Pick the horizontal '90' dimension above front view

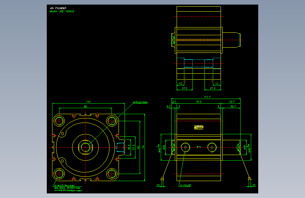(85, 106)
